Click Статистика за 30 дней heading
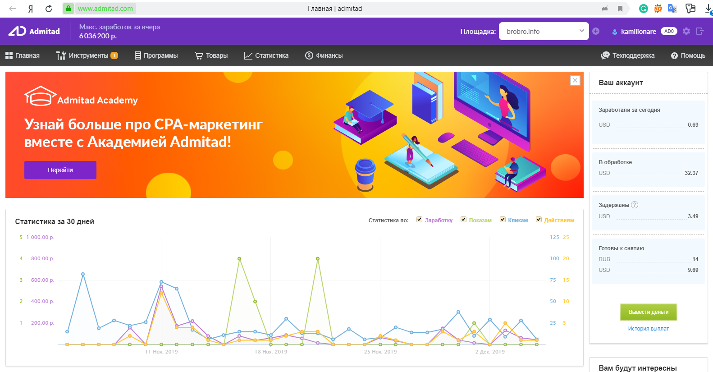Viewport: 713px width, 372px height. click(x=55, y=221)
